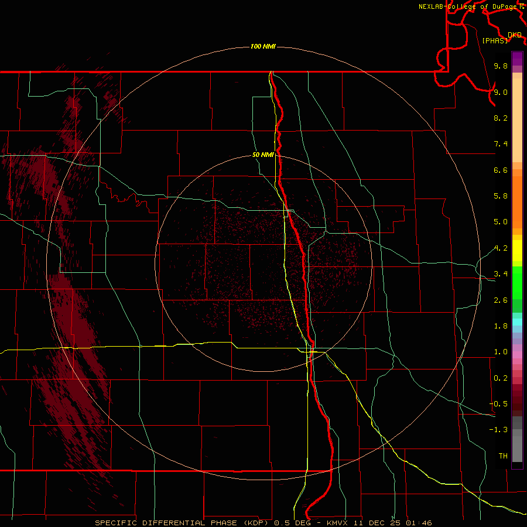Click the KMVX station identifier
Image resolution: width=527 pixels, height=527 pixels.
click(x=338, y=523)
